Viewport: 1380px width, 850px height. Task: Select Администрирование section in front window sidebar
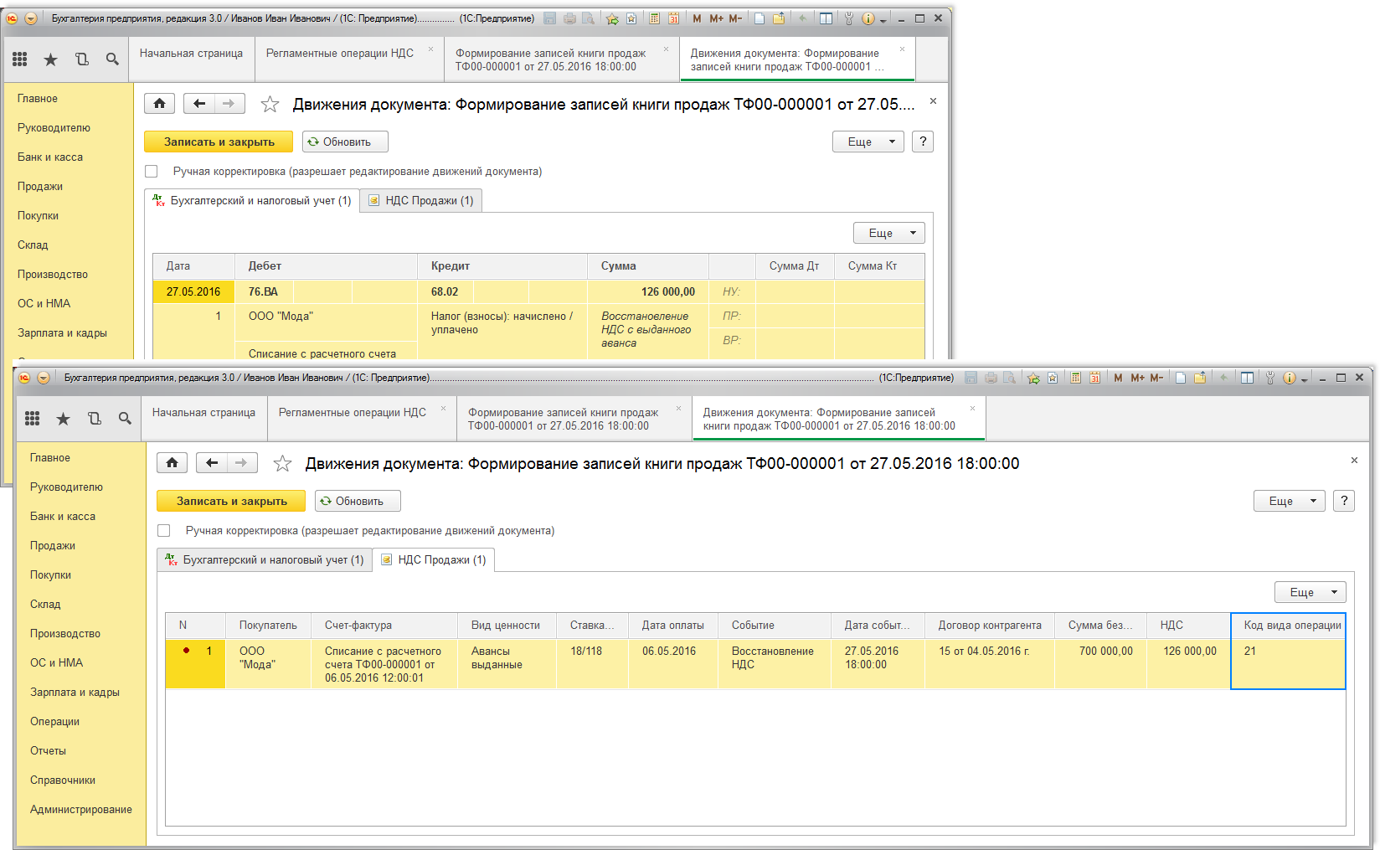[81, 810]
